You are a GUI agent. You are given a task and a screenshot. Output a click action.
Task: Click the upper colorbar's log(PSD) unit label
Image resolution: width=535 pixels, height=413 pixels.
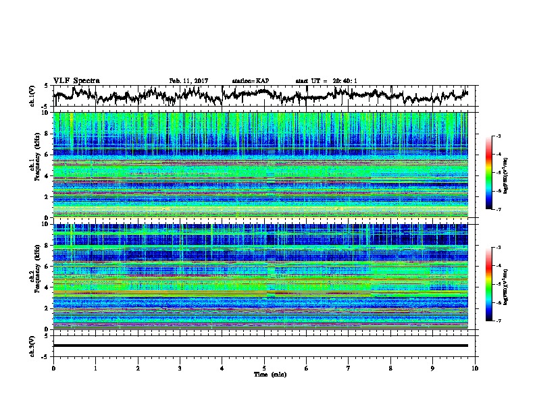506,176
